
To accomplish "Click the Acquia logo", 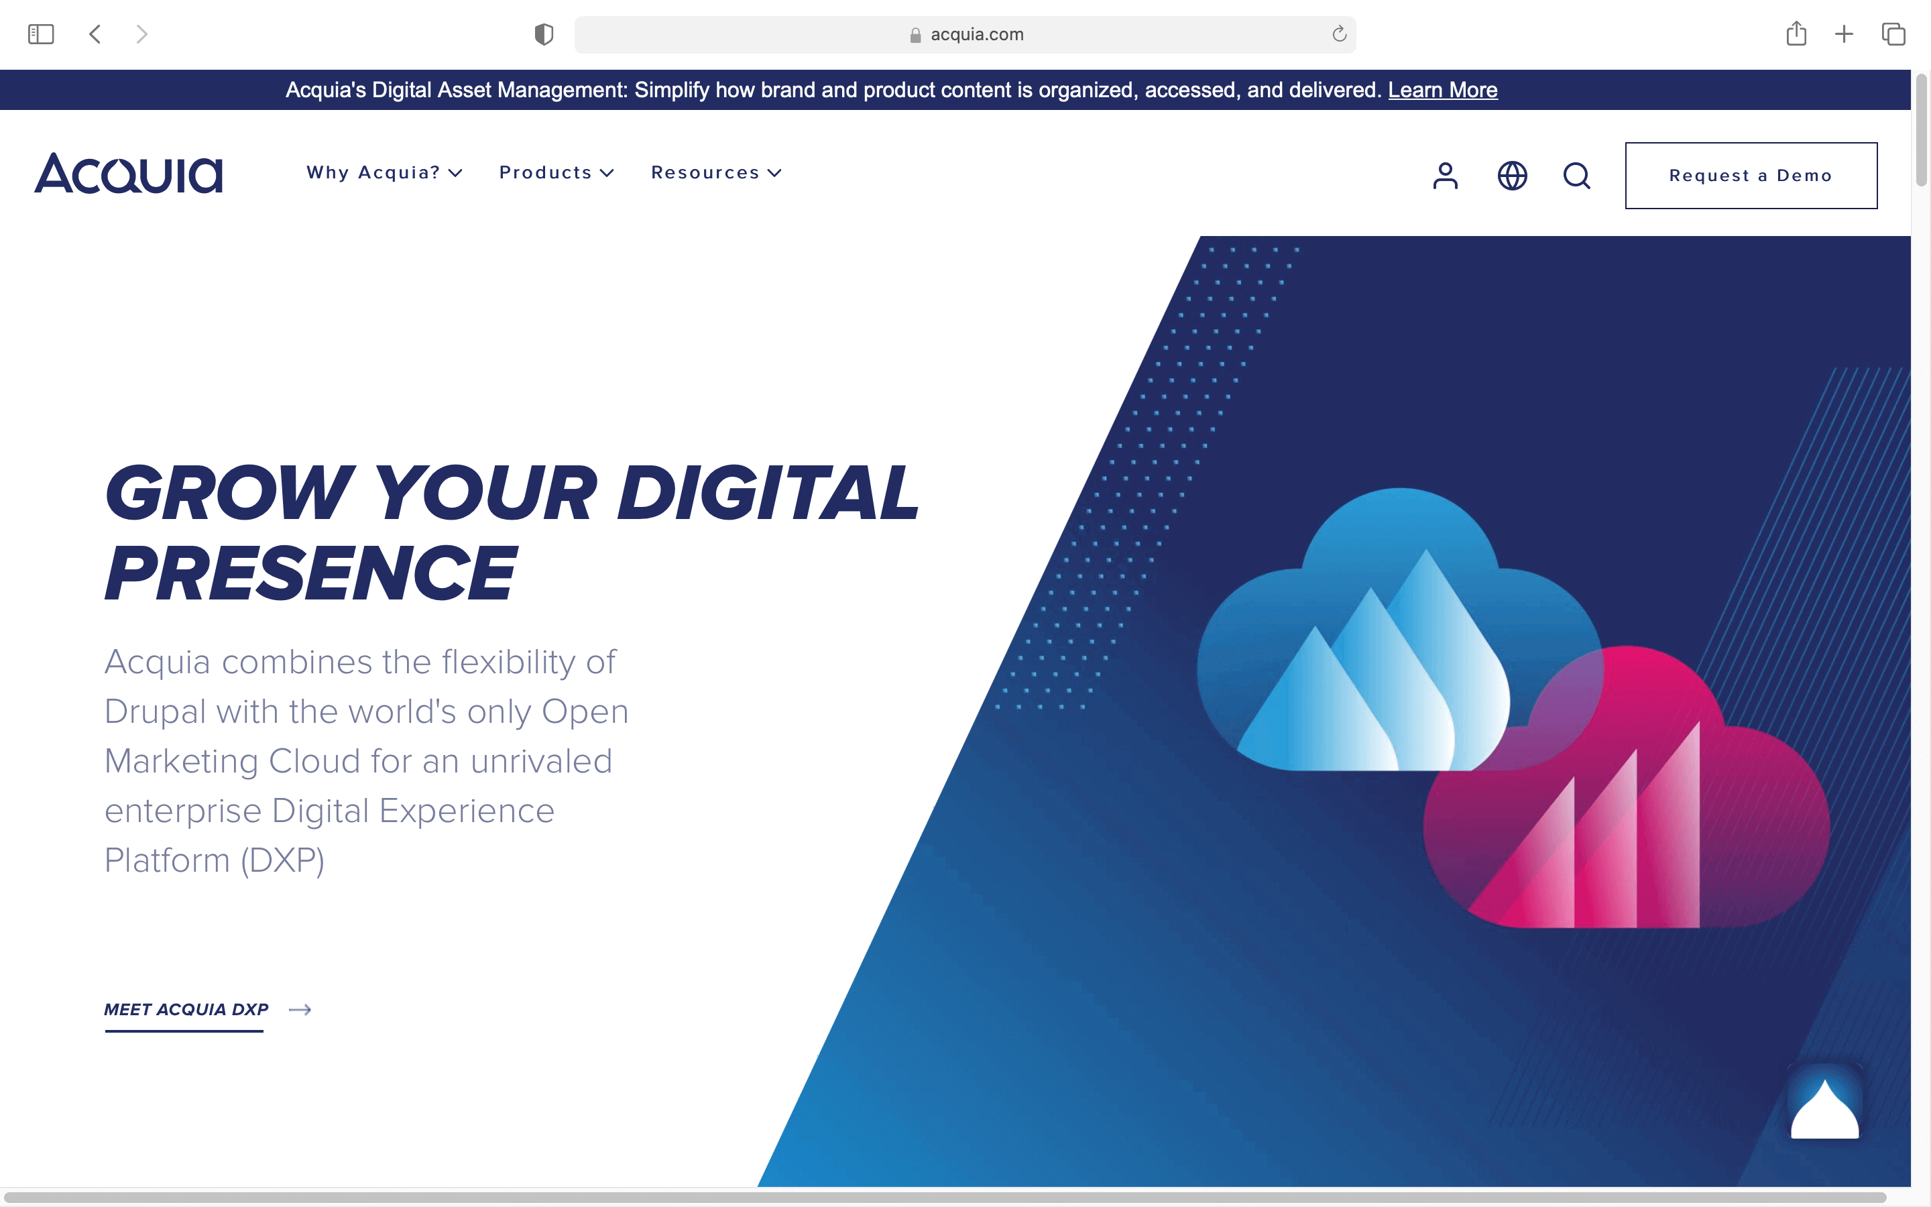I will [x=129, y=173].
